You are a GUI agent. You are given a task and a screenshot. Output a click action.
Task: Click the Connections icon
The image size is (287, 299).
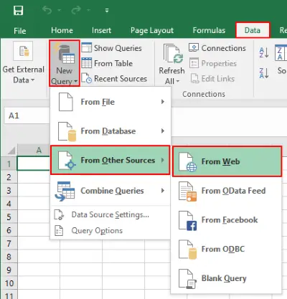coord(194,47)
